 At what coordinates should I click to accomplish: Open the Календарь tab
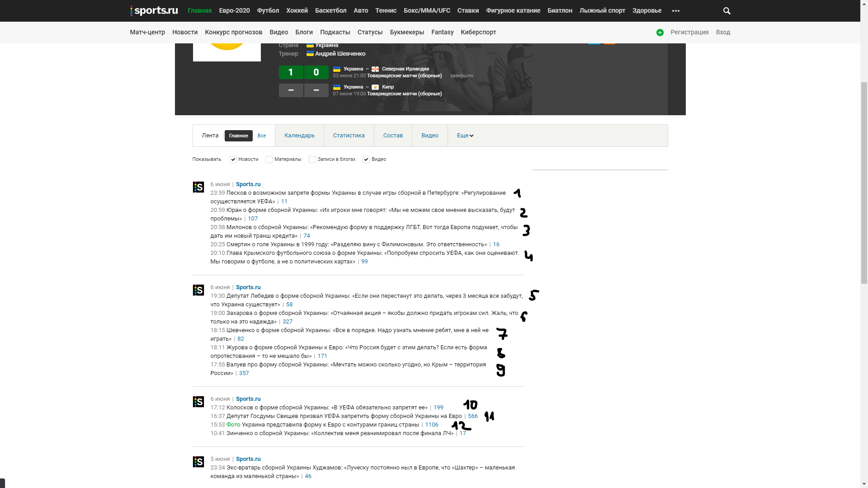(299, 136)
